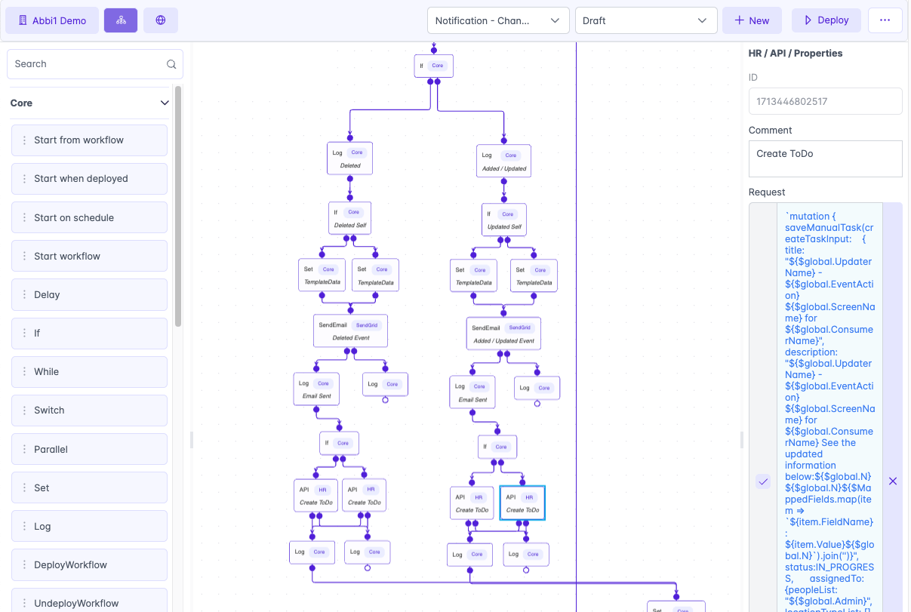Image resolution: width=911 pixels, height=612 pixels.
Task: Select the SendEmail Deleted Event node
Action: (350, 331)
